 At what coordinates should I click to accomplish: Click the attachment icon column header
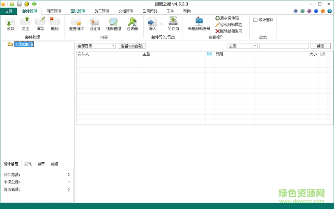coord(322,54)
